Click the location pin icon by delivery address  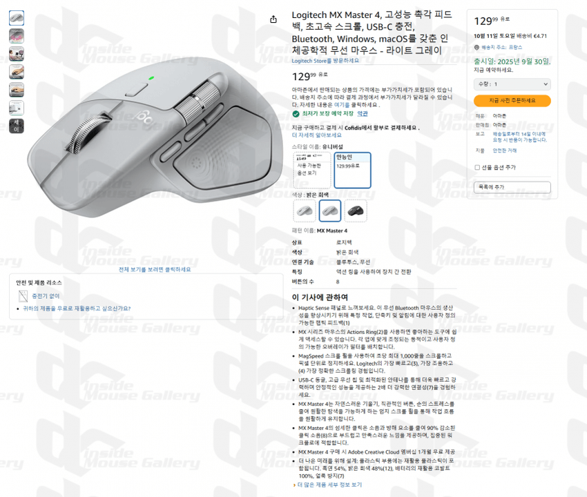pos(477,48)
